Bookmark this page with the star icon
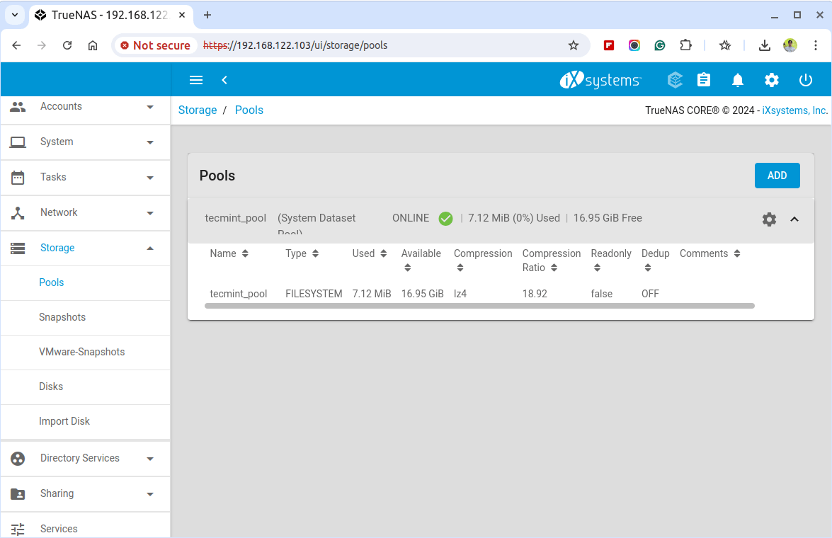 pyautogui.click(x=573, y=45)
